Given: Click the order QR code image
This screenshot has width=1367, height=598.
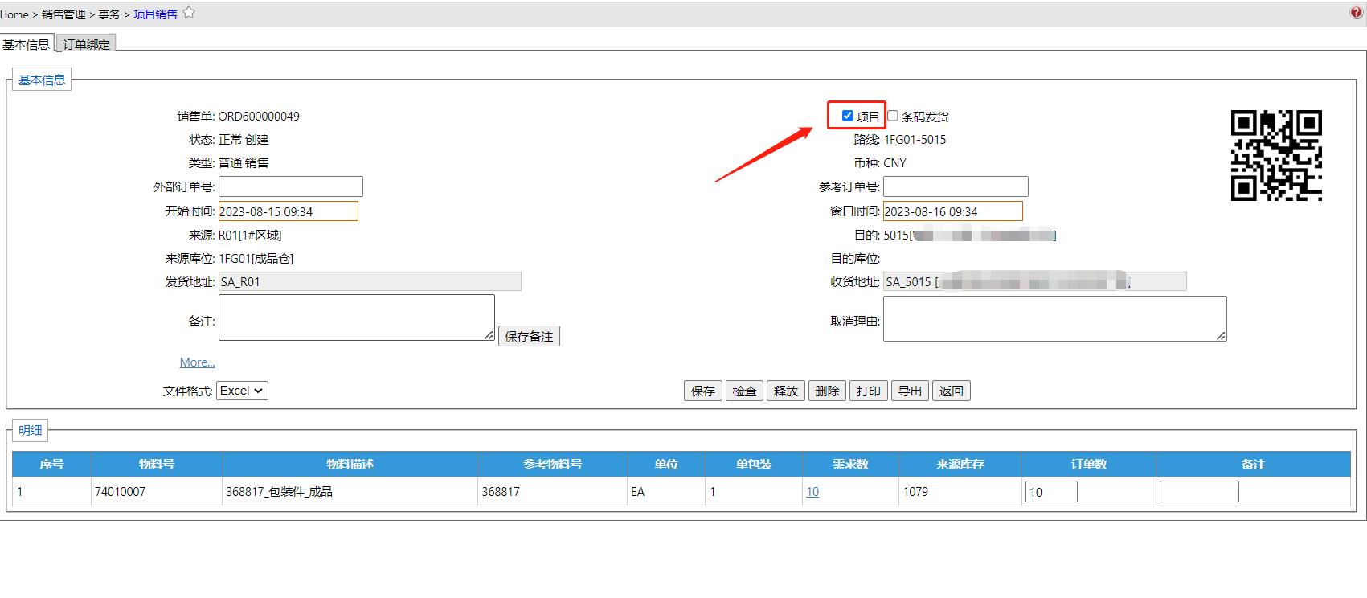Looking at the screenshot, I should tap(1276, 155).
